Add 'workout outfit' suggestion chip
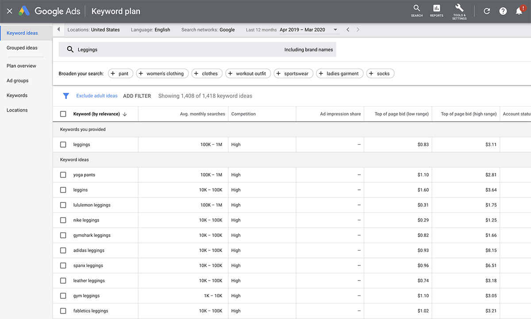531x319 pixels. tap(248, 73)
